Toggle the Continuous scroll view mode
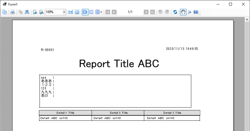Screen dimensions: 250x131 (x=91, y=12)
